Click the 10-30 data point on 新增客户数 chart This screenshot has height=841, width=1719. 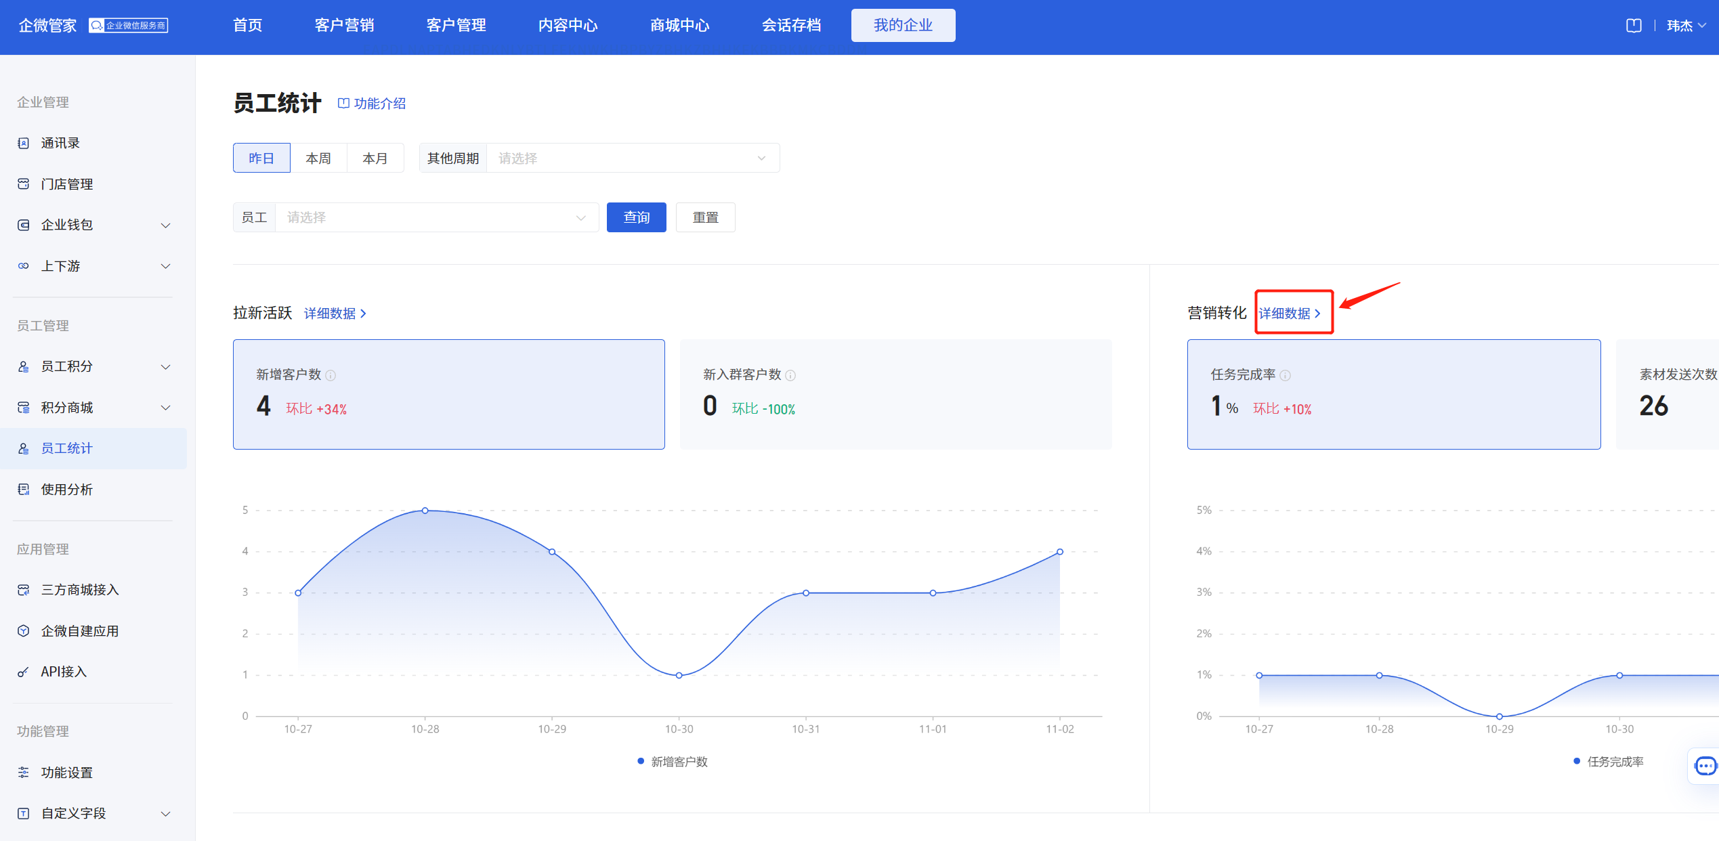679,675
